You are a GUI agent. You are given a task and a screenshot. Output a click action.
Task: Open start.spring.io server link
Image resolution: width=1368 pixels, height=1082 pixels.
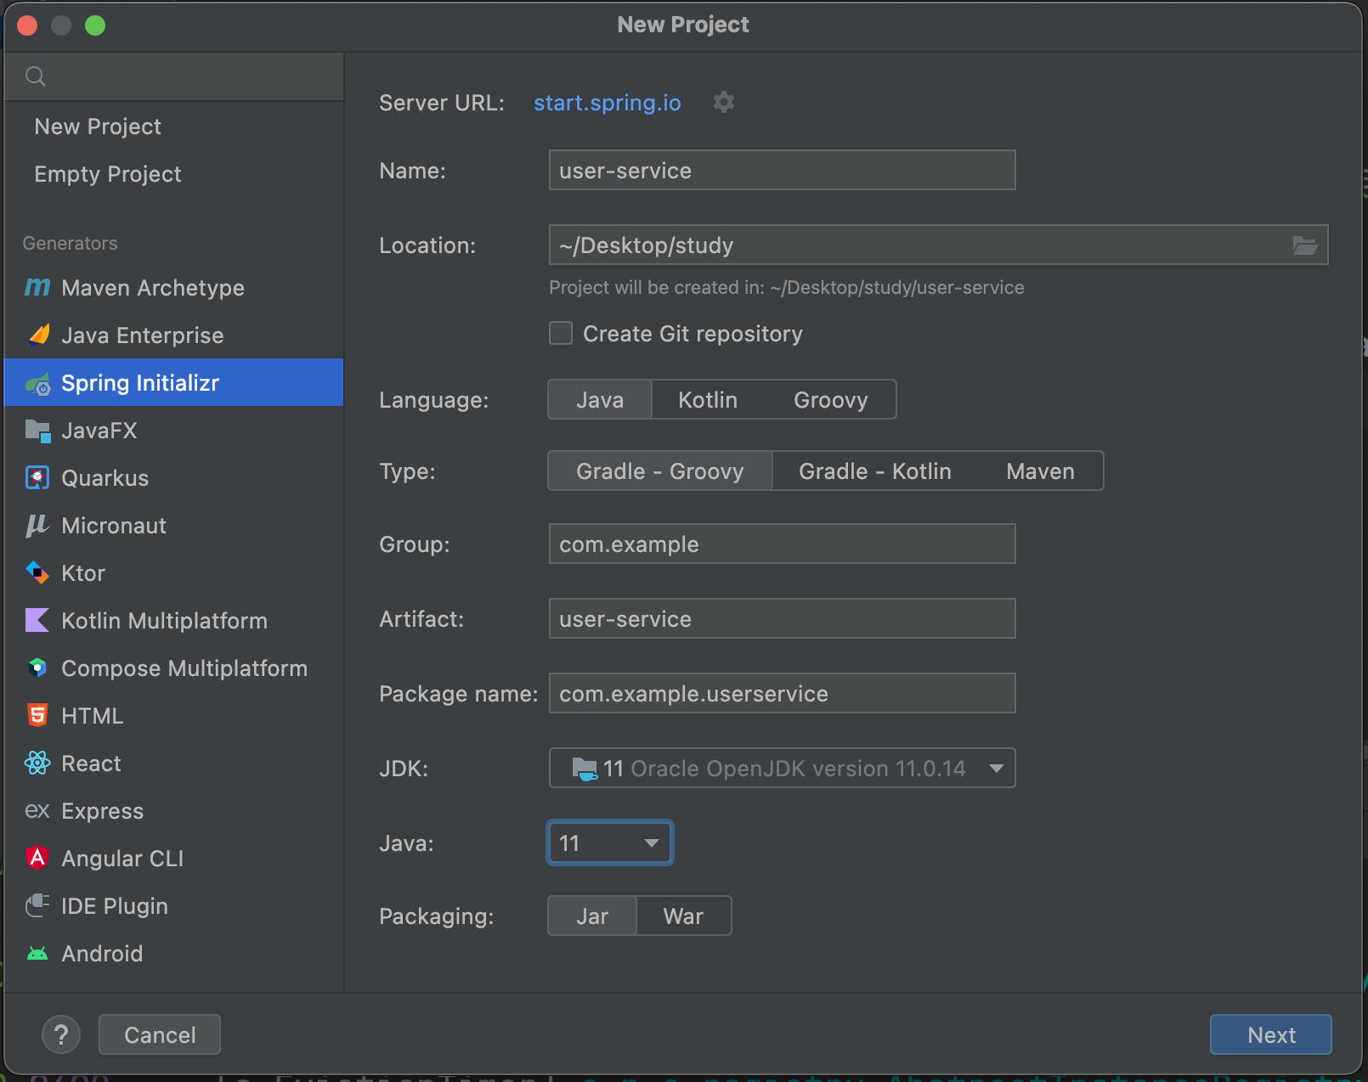pos(607,103)
